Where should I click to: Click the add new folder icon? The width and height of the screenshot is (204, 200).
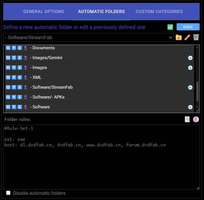click(179, 37)
